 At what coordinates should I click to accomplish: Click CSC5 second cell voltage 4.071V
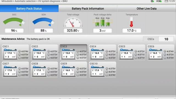pyautogui.click(x=141, y=54)
